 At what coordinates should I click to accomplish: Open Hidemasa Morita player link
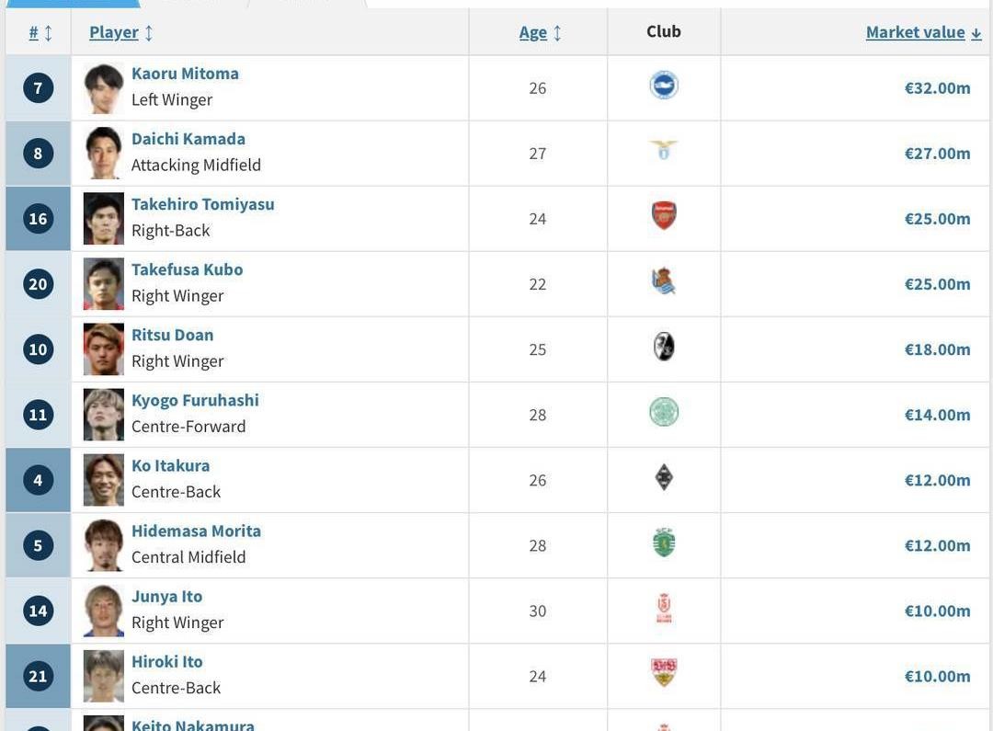pyautogui.click(x=196, y=531)
